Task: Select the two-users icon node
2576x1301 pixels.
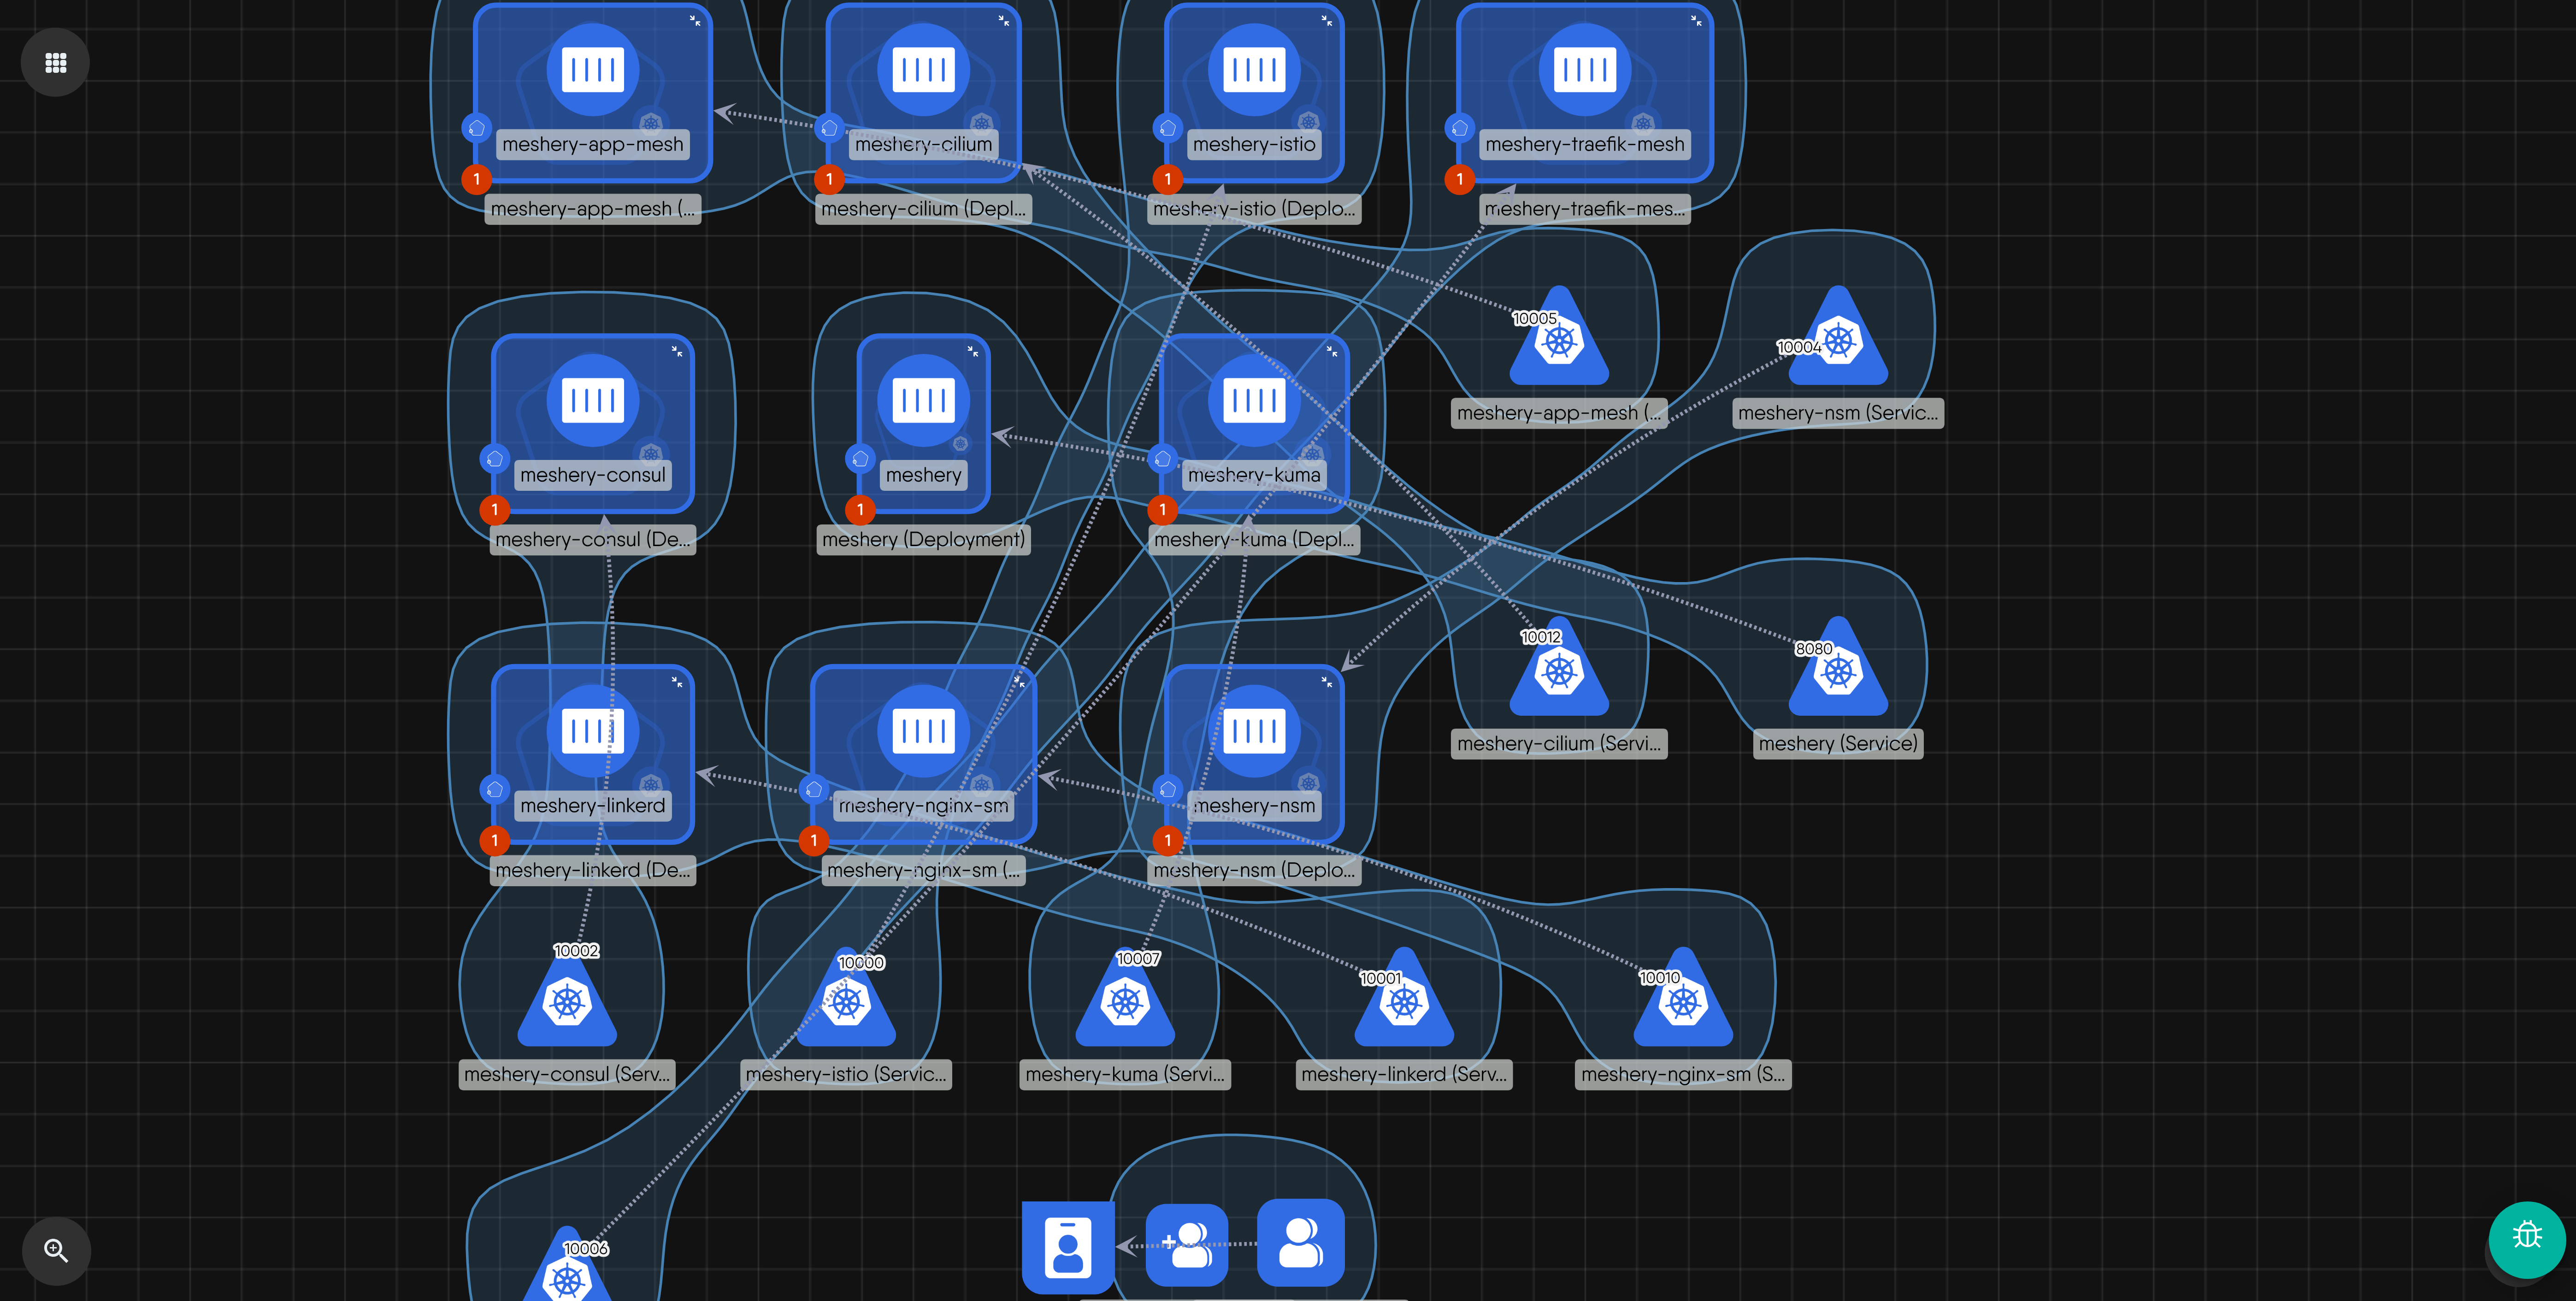Action: pos(1300,1242)
